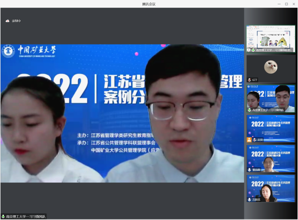The image size is (298, 220).
Task: Click the microphone icon on 677's tile
Action: click(x=250, y=80)
